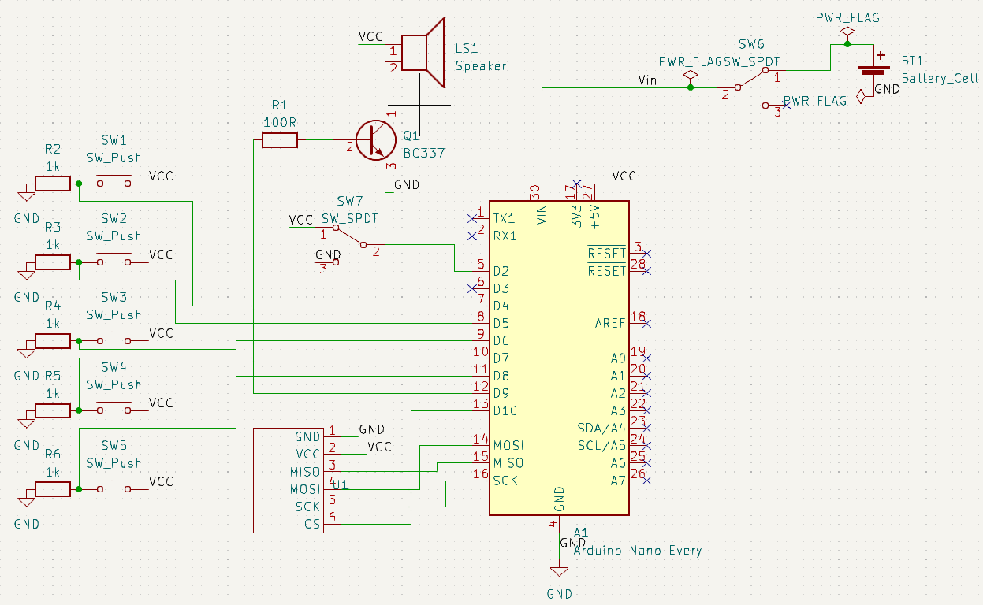Select the R4 resistor body
This screenshot has width=983, height=605.
pyautogui.click(x=52, y=341)
